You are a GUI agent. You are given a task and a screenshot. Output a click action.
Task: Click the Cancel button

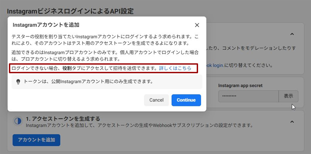pos(156,100)
